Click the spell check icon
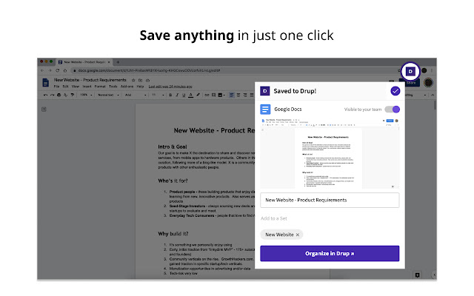This screenshot has width=474, height=296. pyautogui.click(x=66, y=95)
